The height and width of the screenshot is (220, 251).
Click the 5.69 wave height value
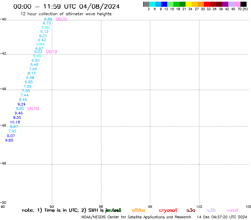[x=37, y=56]
